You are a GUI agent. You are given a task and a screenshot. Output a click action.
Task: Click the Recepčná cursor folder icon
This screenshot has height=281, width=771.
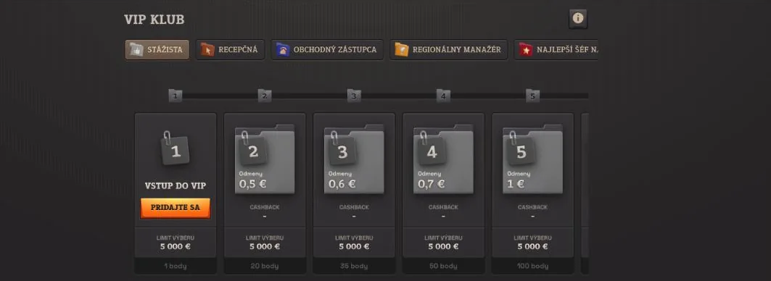click(x=207, y=50)
